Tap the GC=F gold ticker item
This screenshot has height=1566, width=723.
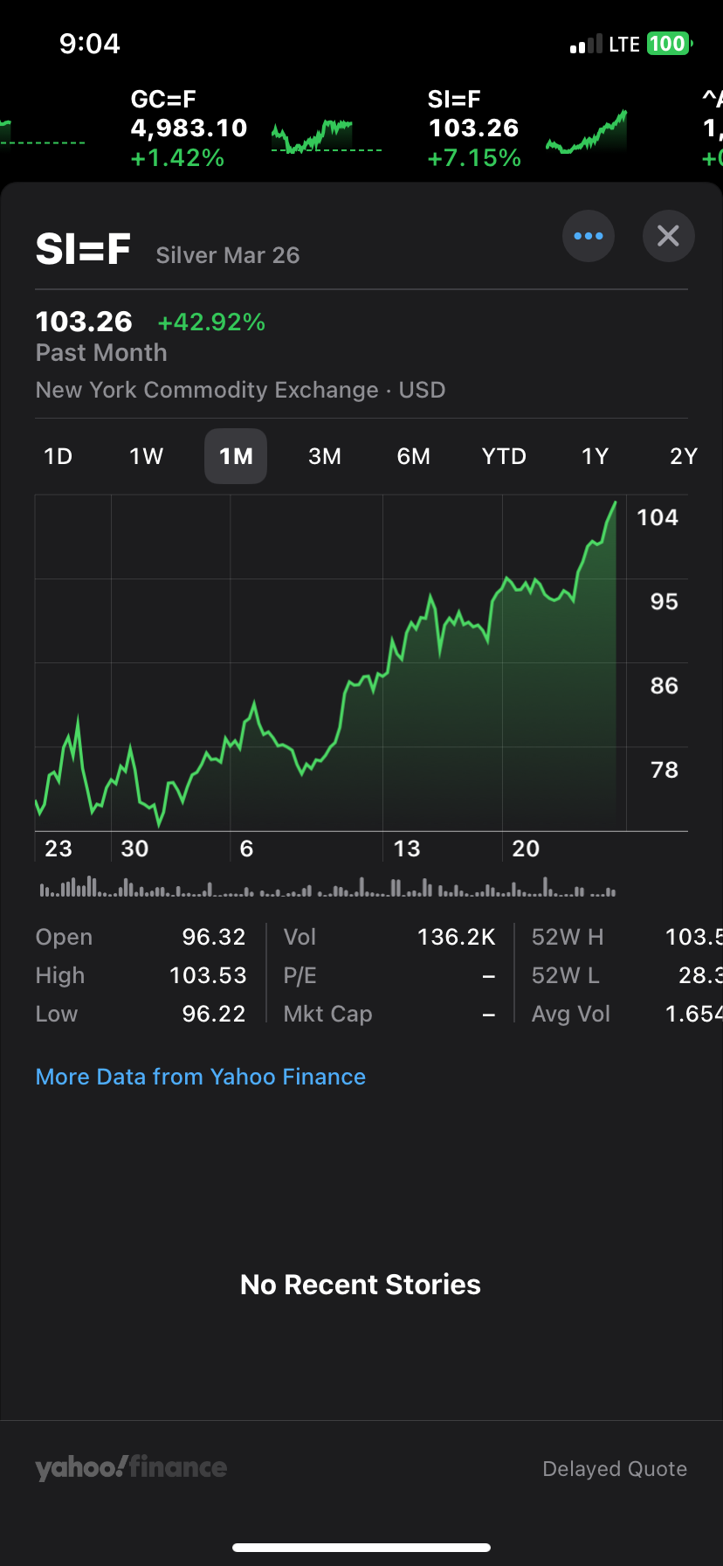pyautogui.click(x=189, y=128)
